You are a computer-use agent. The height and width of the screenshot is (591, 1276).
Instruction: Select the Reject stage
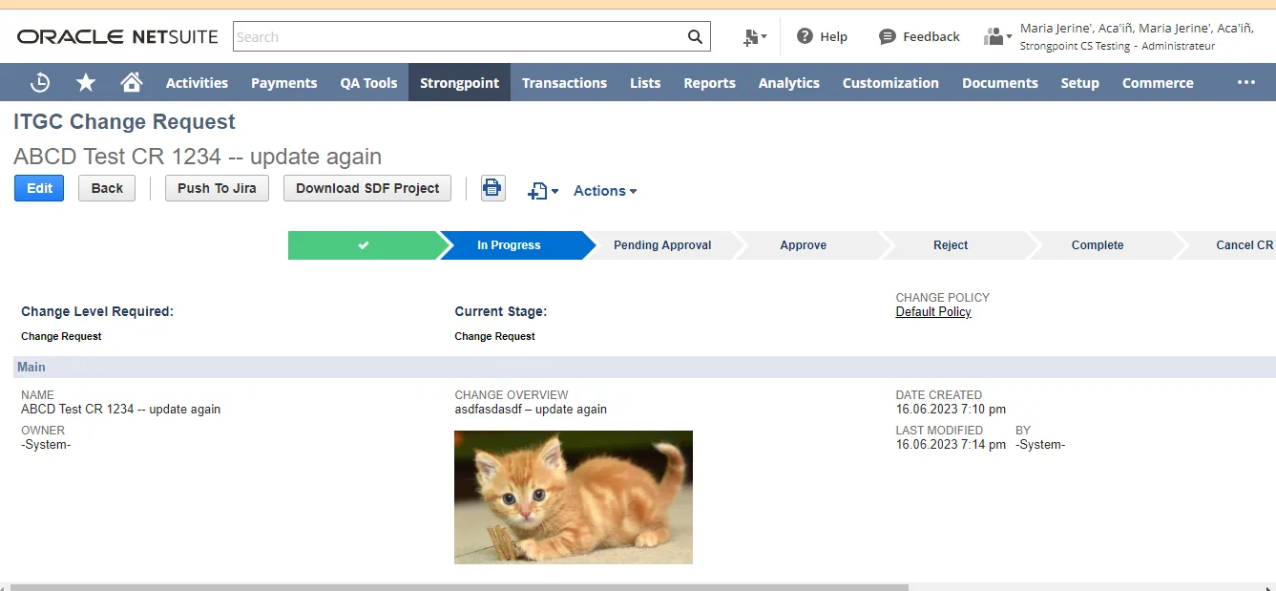point(951,245)
